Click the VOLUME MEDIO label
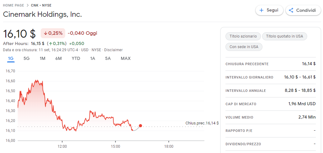The width and height of the screenshot is (323, 153). tap(239, 118)
